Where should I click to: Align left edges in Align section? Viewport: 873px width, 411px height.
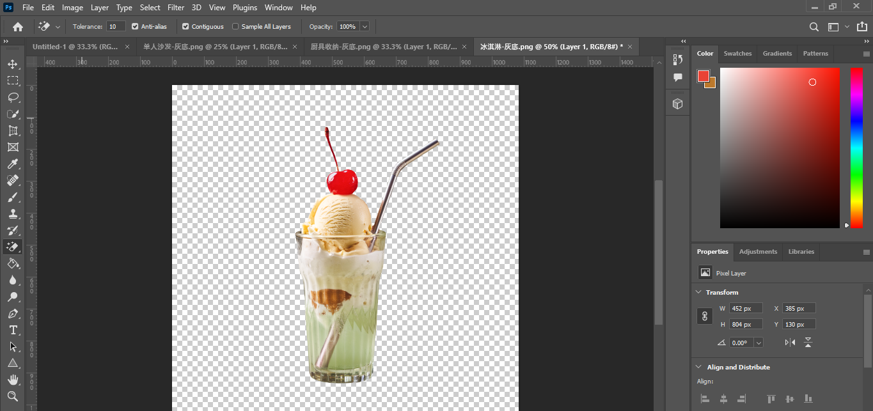point(705,399)
